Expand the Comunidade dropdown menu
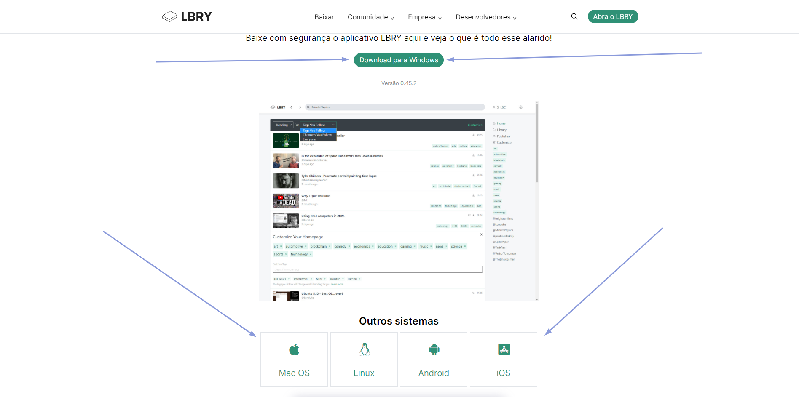 click(371, 17)
